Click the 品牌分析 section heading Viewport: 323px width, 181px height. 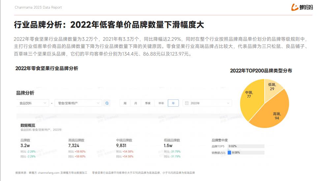(25, 93)
